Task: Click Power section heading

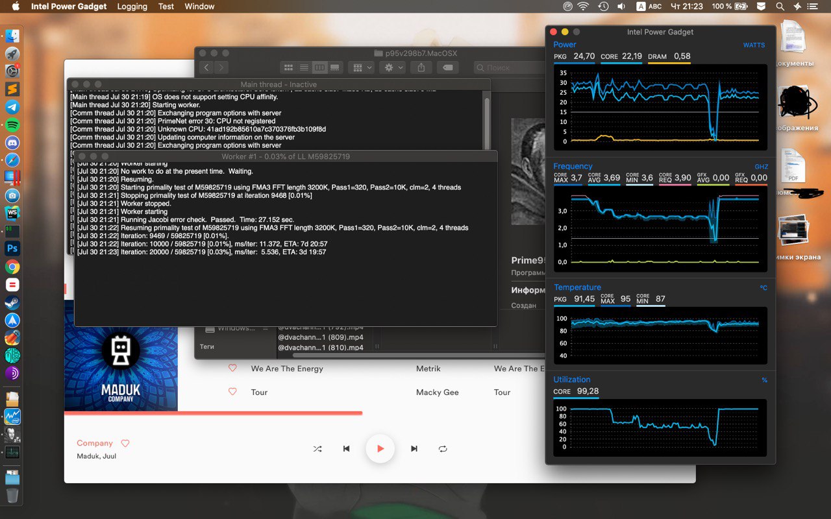Action: point(564,45)
